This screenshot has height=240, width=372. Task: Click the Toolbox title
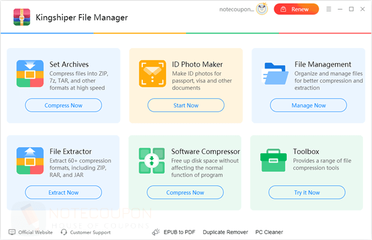coord(306,151)
